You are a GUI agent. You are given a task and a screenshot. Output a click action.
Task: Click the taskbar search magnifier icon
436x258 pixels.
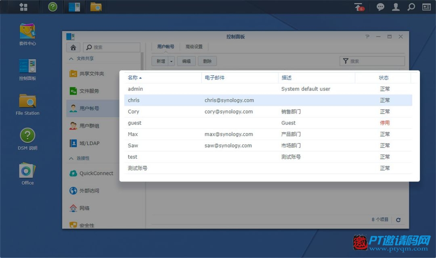(x=411, y=7)
